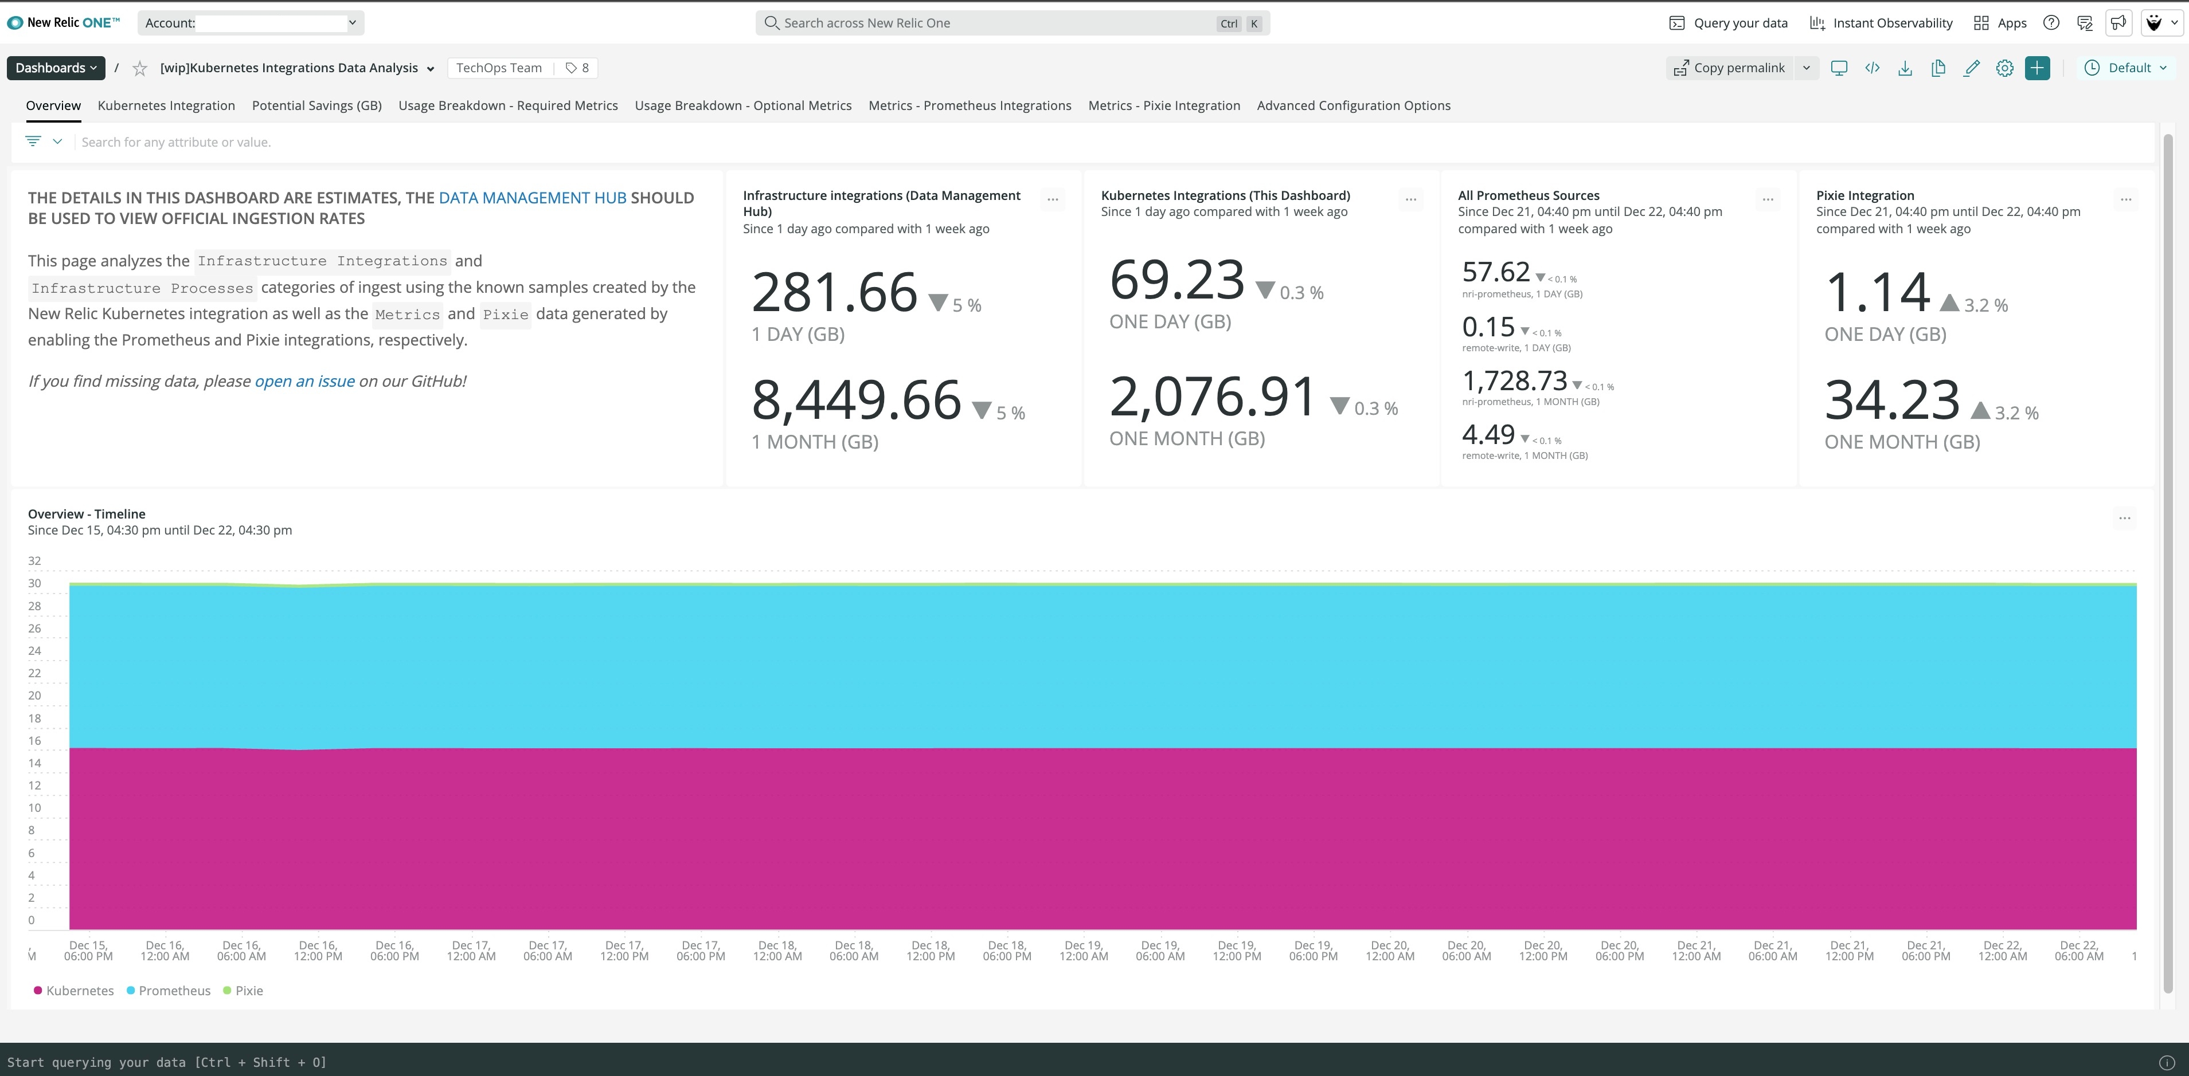Duplicate dashboard with the copy pages icon
Screen dimensions: 2189x1076
coord(1938,68)
